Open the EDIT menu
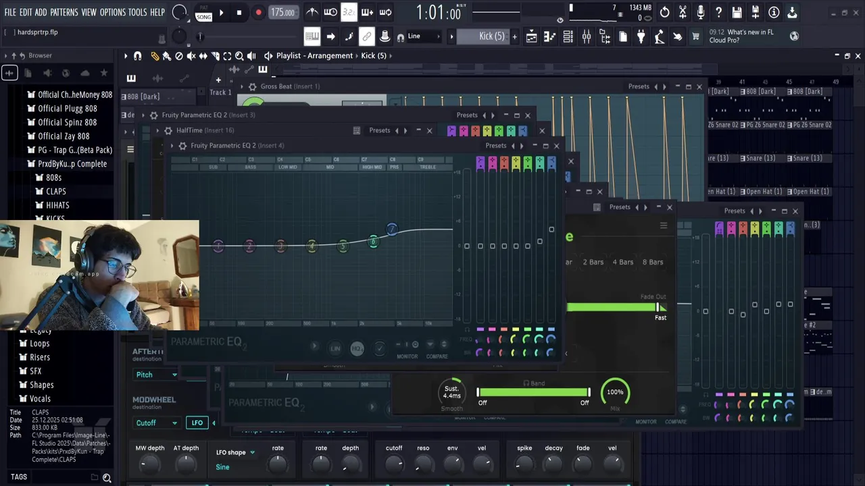Screen dimensions: 865x486 [26, 12]
